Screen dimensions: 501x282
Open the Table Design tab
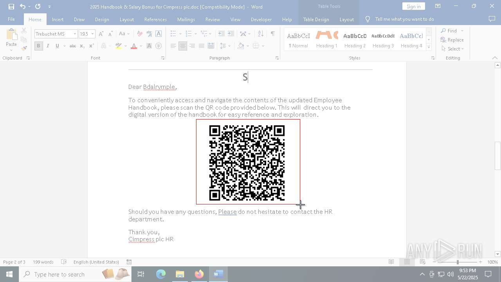(x=316, y=19)
